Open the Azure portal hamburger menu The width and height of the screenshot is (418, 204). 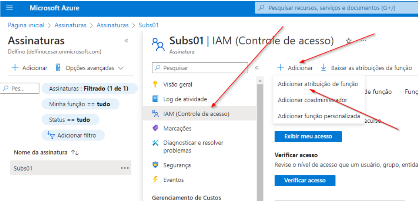click(x=10, y=8)
